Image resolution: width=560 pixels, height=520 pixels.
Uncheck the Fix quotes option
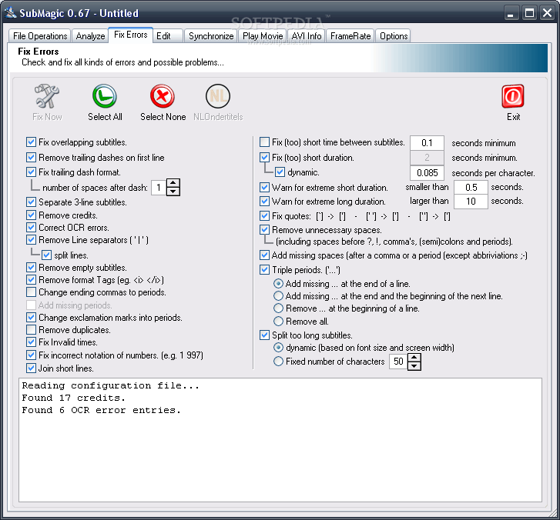coord(264,216)
